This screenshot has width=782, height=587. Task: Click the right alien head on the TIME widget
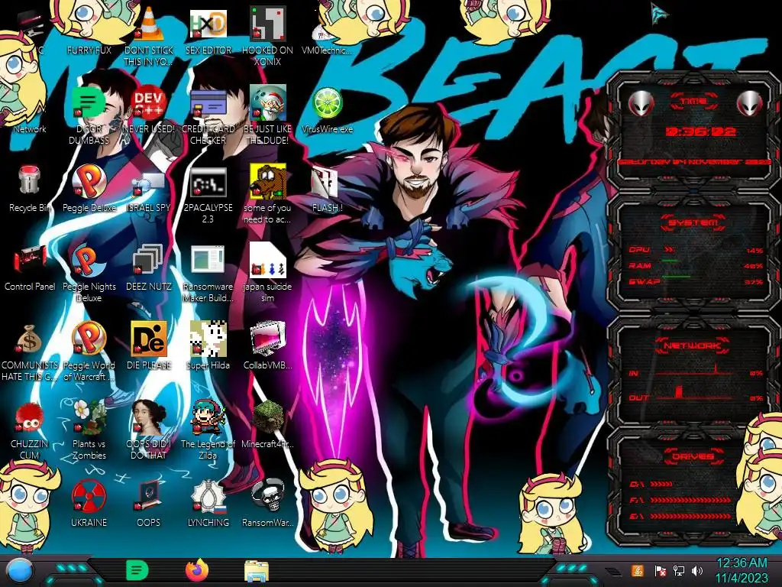pyautogui.click(x=749, y=103)
